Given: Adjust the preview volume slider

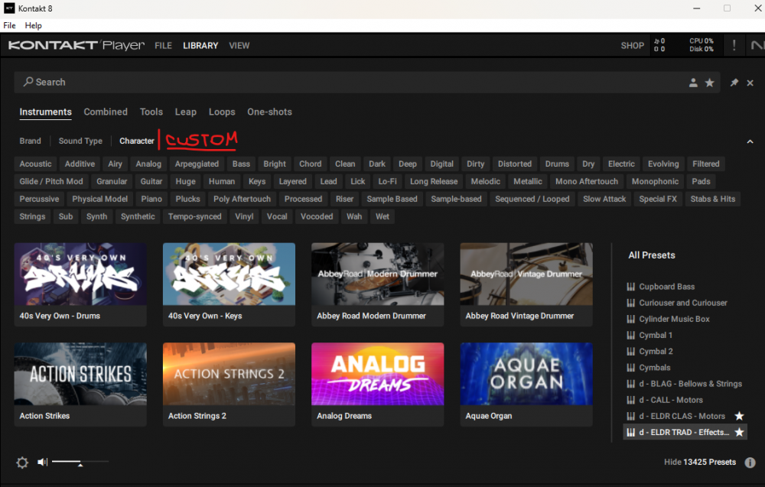Looking at the screenshot, I should (x=80, y=462).
